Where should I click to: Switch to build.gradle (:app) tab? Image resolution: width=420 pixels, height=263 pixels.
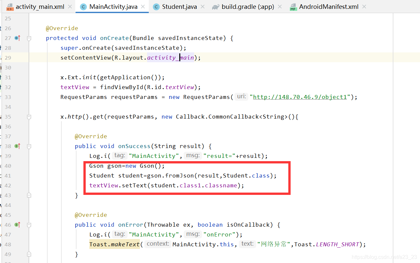[x=248, y=7]
